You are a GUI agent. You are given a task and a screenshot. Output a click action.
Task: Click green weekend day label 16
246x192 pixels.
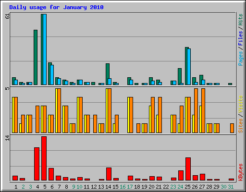[x=123, y=187]
